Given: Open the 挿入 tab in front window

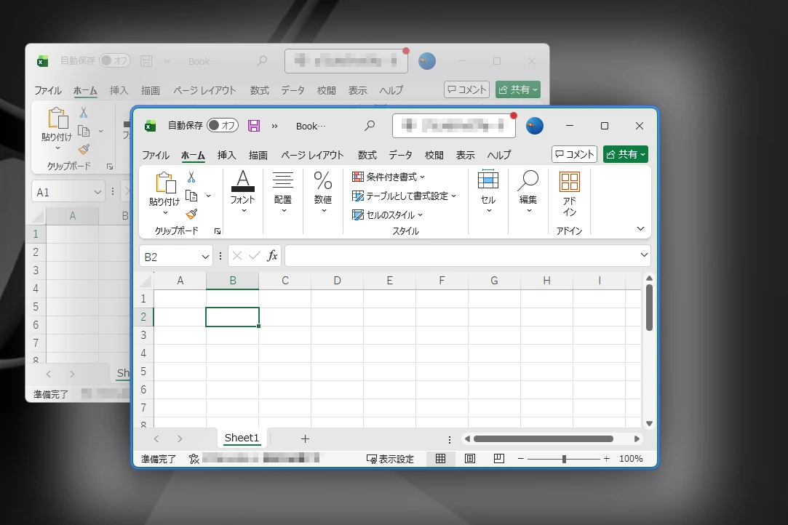Looking at the screenshot, I should pos(227,155).
